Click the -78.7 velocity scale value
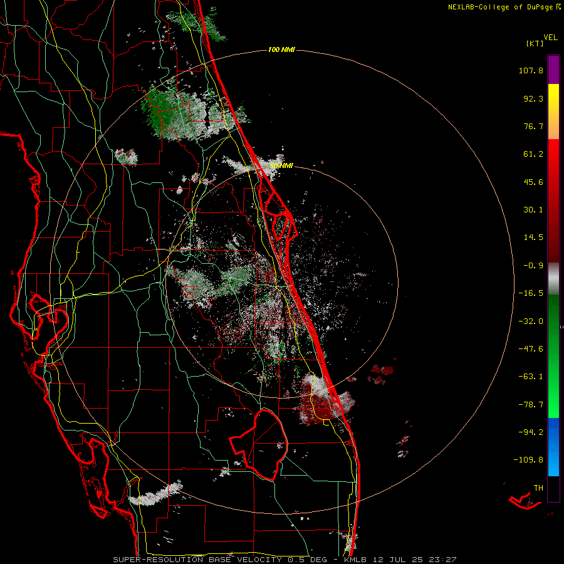Viewport: 564px width, 564px height. 531,405
